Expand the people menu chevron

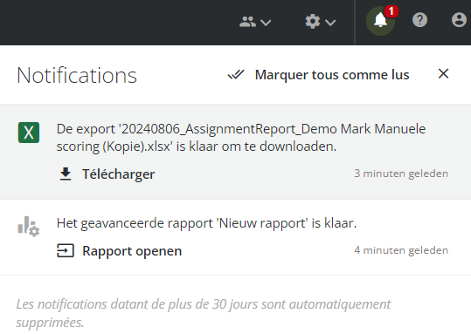pos(266,23)
